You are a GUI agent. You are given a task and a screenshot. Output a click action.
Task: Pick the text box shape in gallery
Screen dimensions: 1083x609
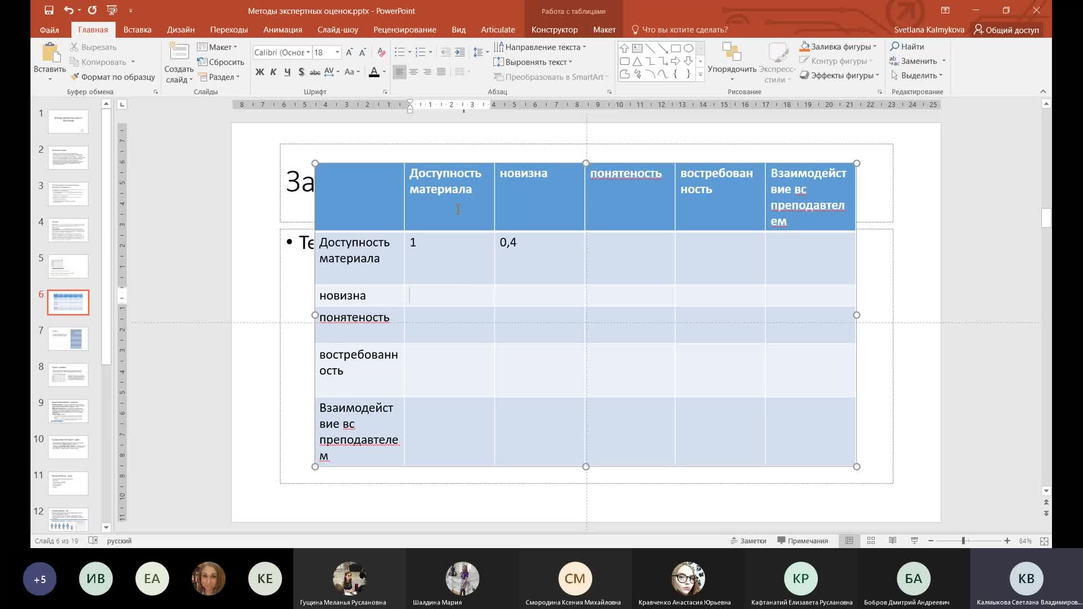637,48
